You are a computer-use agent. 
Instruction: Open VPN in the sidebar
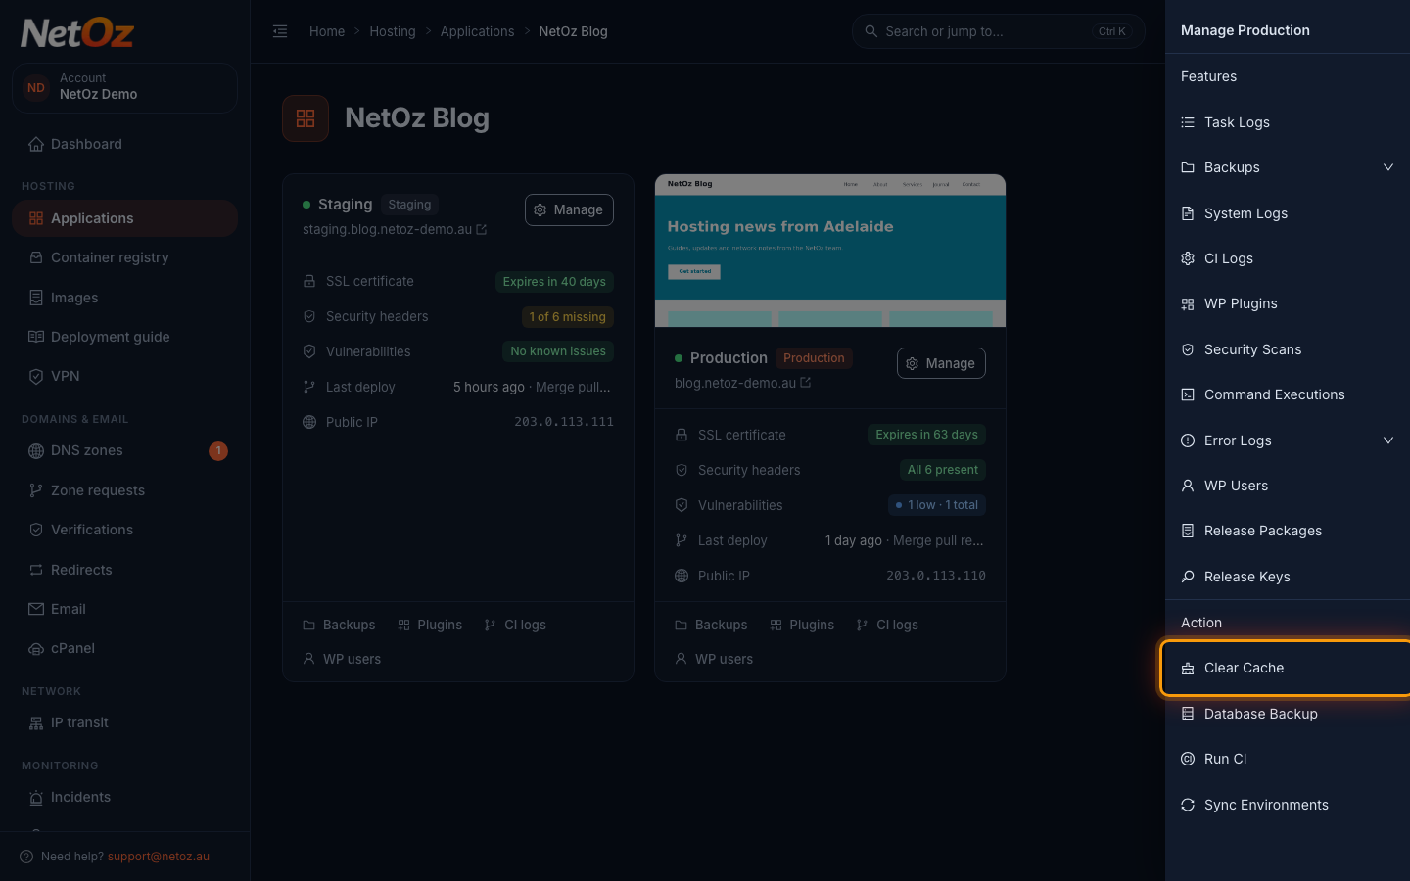124,376
